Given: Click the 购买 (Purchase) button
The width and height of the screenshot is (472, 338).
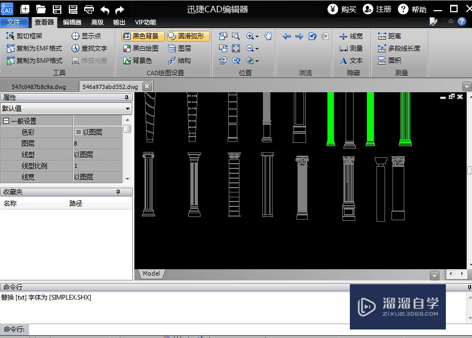Looking at the screenshot, I should click(x=342, y=9).
